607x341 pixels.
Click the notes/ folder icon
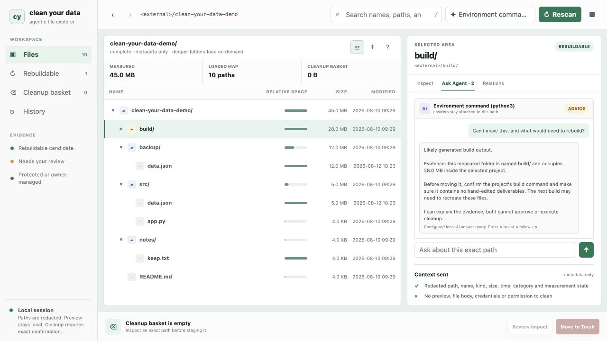tap(132, 240)
